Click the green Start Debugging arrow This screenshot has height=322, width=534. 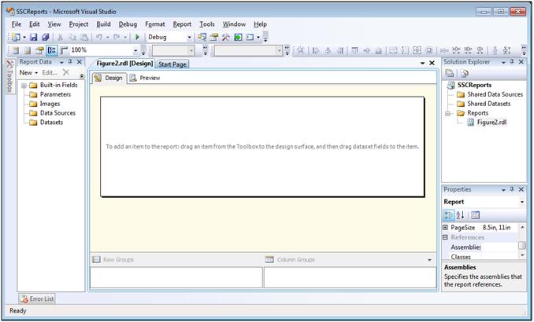point(137,37)
